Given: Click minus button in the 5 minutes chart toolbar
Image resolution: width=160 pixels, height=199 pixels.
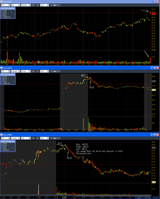Looking at the screenshot, I should [37, 71].
